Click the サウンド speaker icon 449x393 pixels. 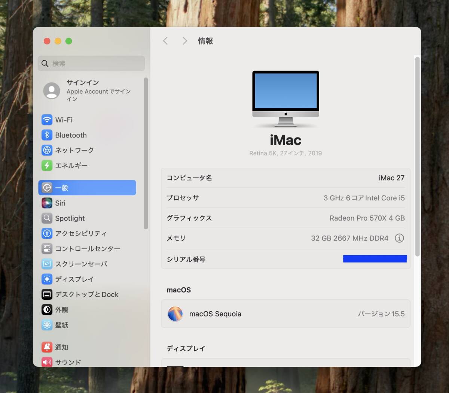click(47, 362)
